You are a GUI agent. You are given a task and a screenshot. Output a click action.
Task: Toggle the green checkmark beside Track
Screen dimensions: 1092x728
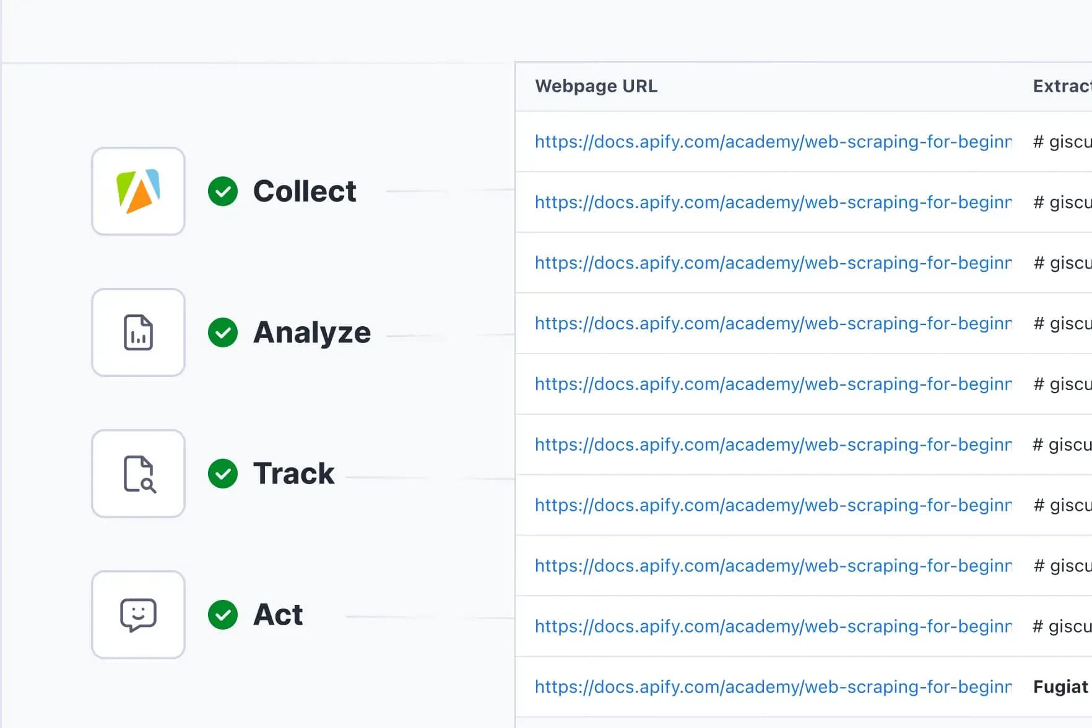coord(223,474)
